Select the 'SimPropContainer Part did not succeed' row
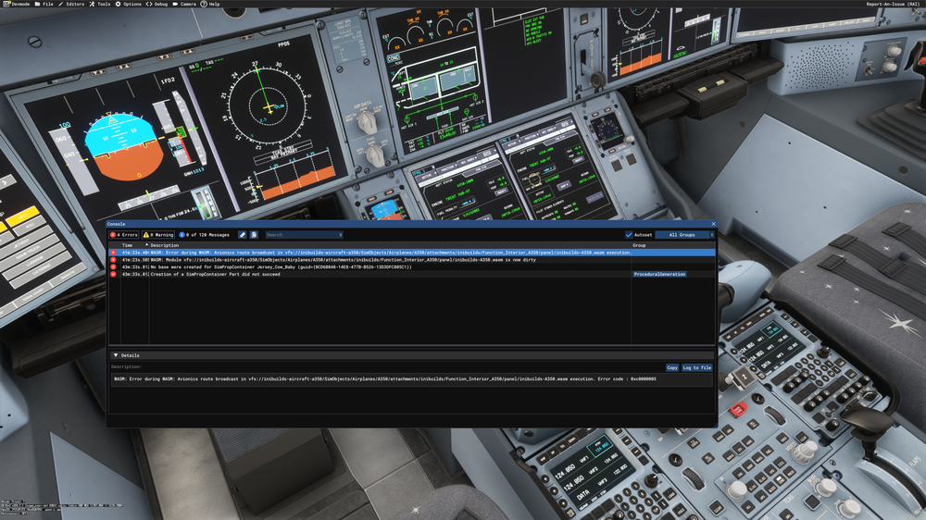This screenshot has height=520, width=926. click(x=370, y=275)
